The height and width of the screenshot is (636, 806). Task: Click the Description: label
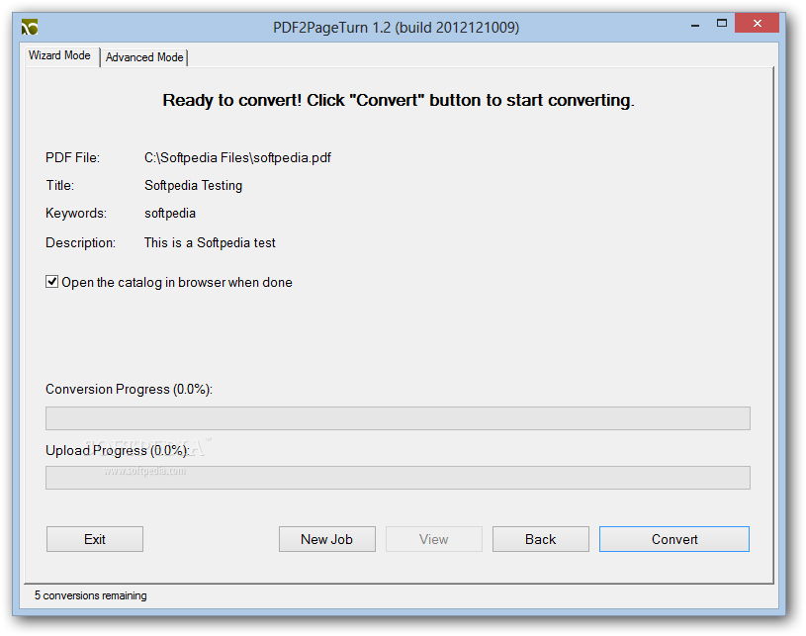[x=81, y=242]
